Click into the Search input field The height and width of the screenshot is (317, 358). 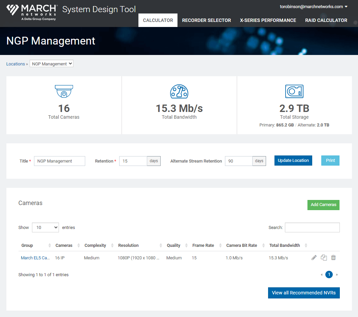click(x=312, y=228)
